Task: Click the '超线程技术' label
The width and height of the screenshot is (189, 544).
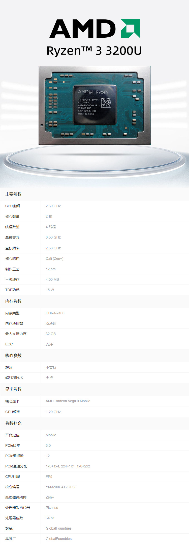Action: point(14,378)
